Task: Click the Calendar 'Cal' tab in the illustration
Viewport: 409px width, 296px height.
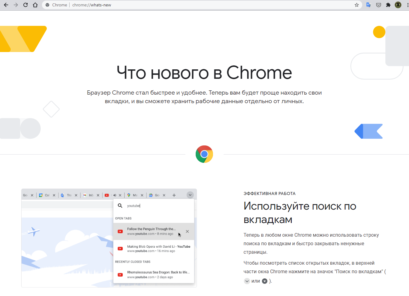Action: (x=47, y=195)
